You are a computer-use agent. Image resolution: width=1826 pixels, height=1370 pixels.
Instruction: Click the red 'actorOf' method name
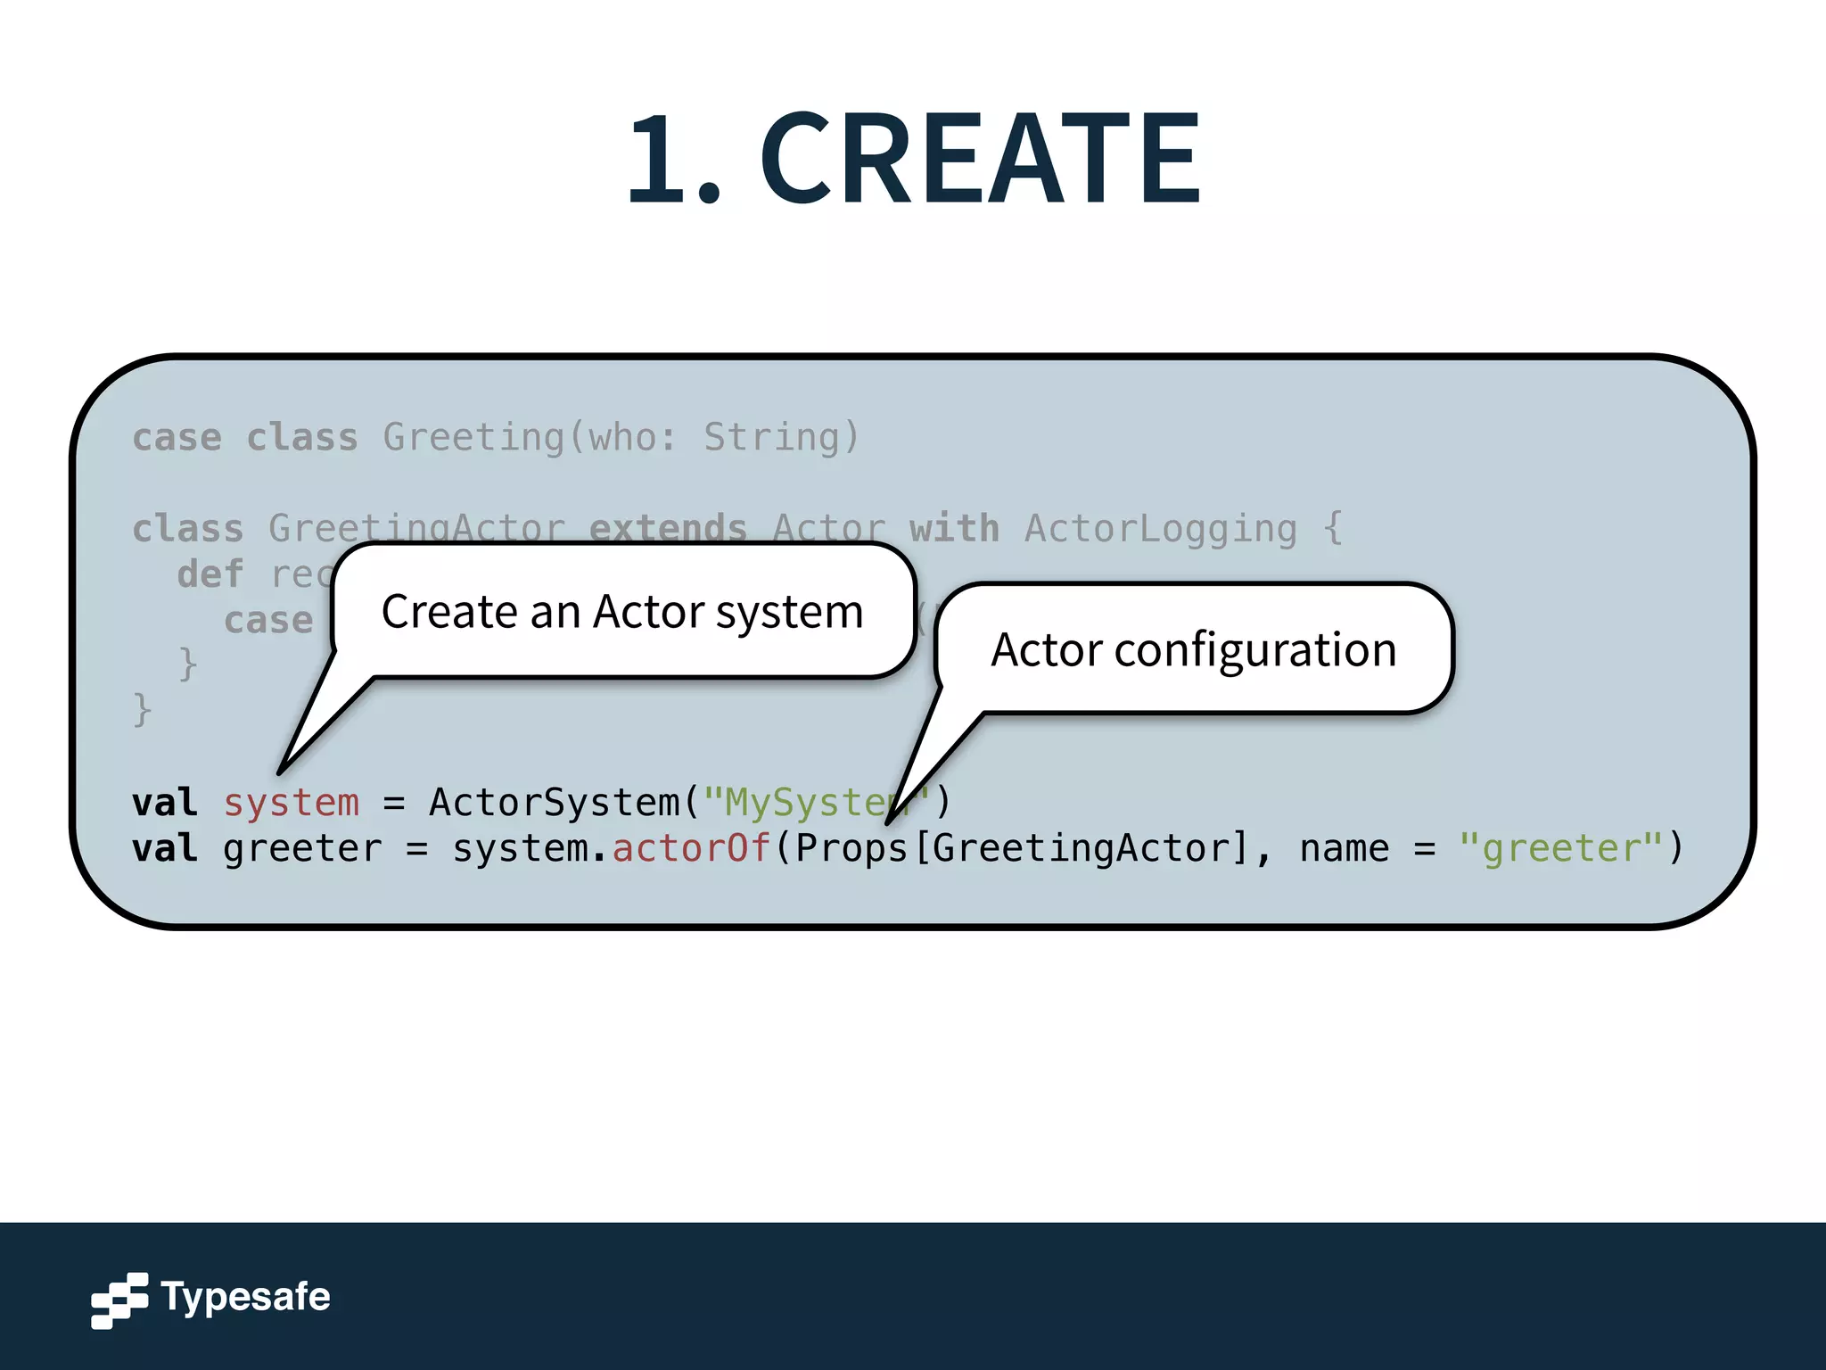[x=691, y=848]
